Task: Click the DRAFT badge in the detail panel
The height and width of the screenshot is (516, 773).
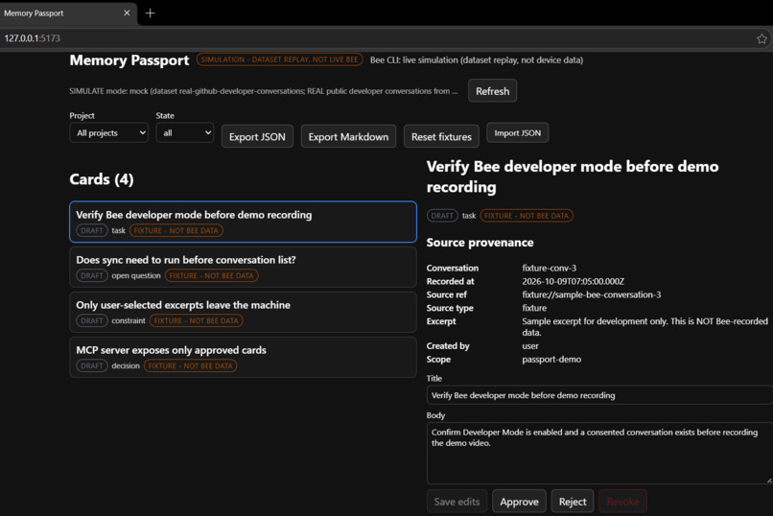Action: coord(442,216)
